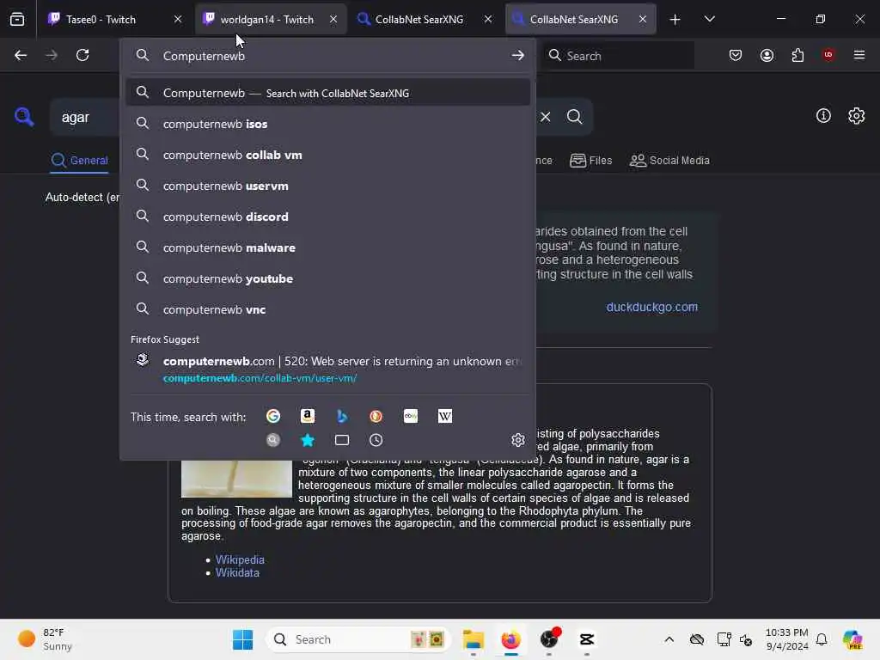Expand the list all tabs chevron
Screen dimensions: 880x660
point(709,20)
